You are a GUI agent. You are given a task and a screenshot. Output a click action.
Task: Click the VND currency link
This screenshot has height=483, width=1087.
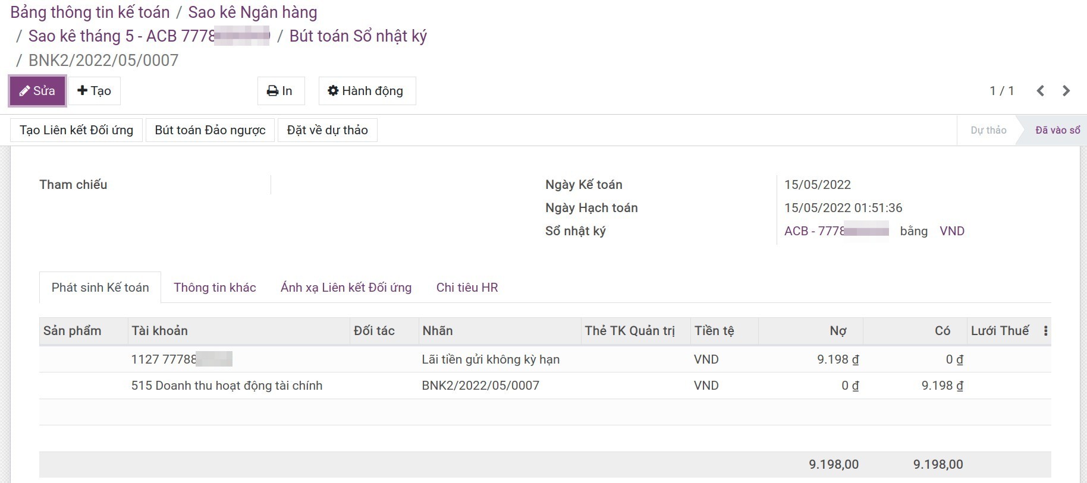point(951,231)
